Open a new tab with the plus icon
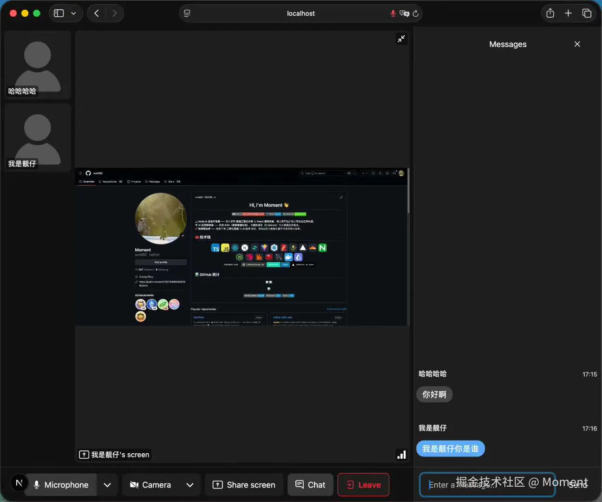This screenshot has width=602, height=502. click(568, 13)
